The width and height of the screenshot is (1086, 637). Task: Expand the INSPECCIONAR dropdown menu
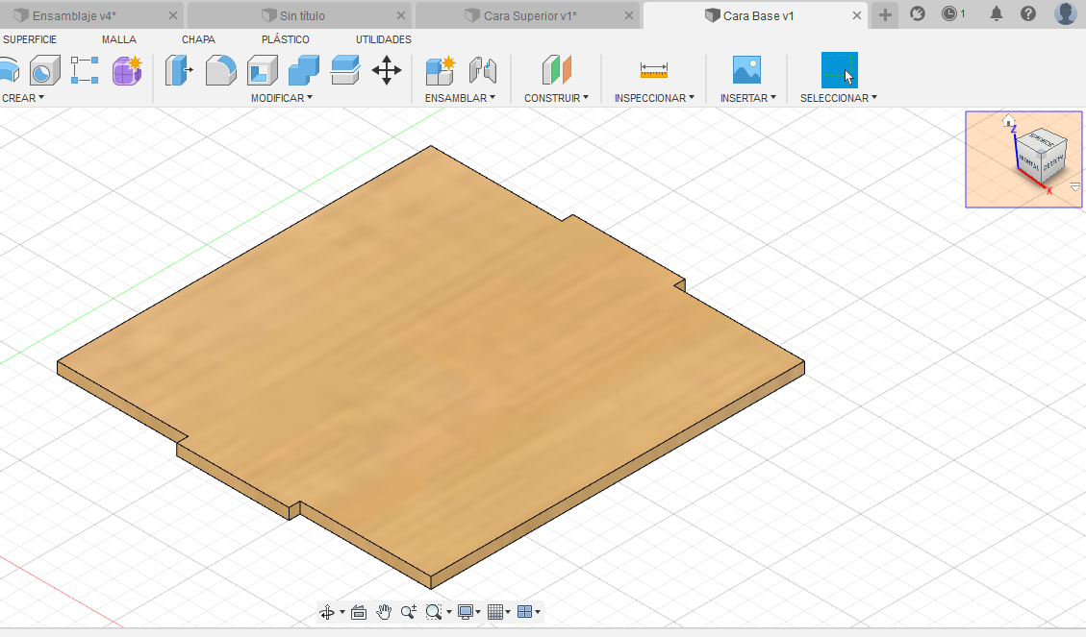pos(654,98)
